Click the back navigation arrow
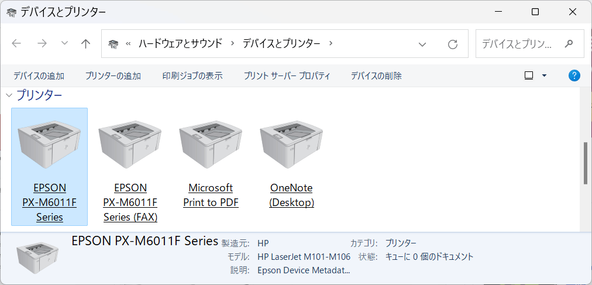 point(16,44)
